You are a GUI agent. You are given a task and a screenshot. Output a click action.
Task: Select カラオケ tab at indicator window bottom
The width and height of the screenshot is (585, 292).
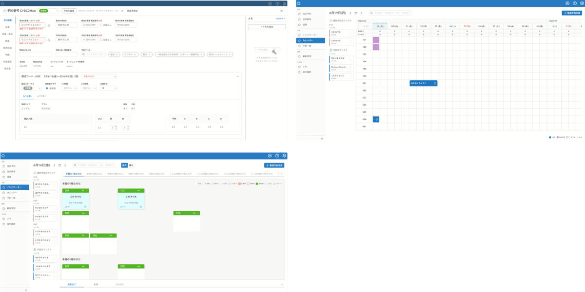point(120,284)
